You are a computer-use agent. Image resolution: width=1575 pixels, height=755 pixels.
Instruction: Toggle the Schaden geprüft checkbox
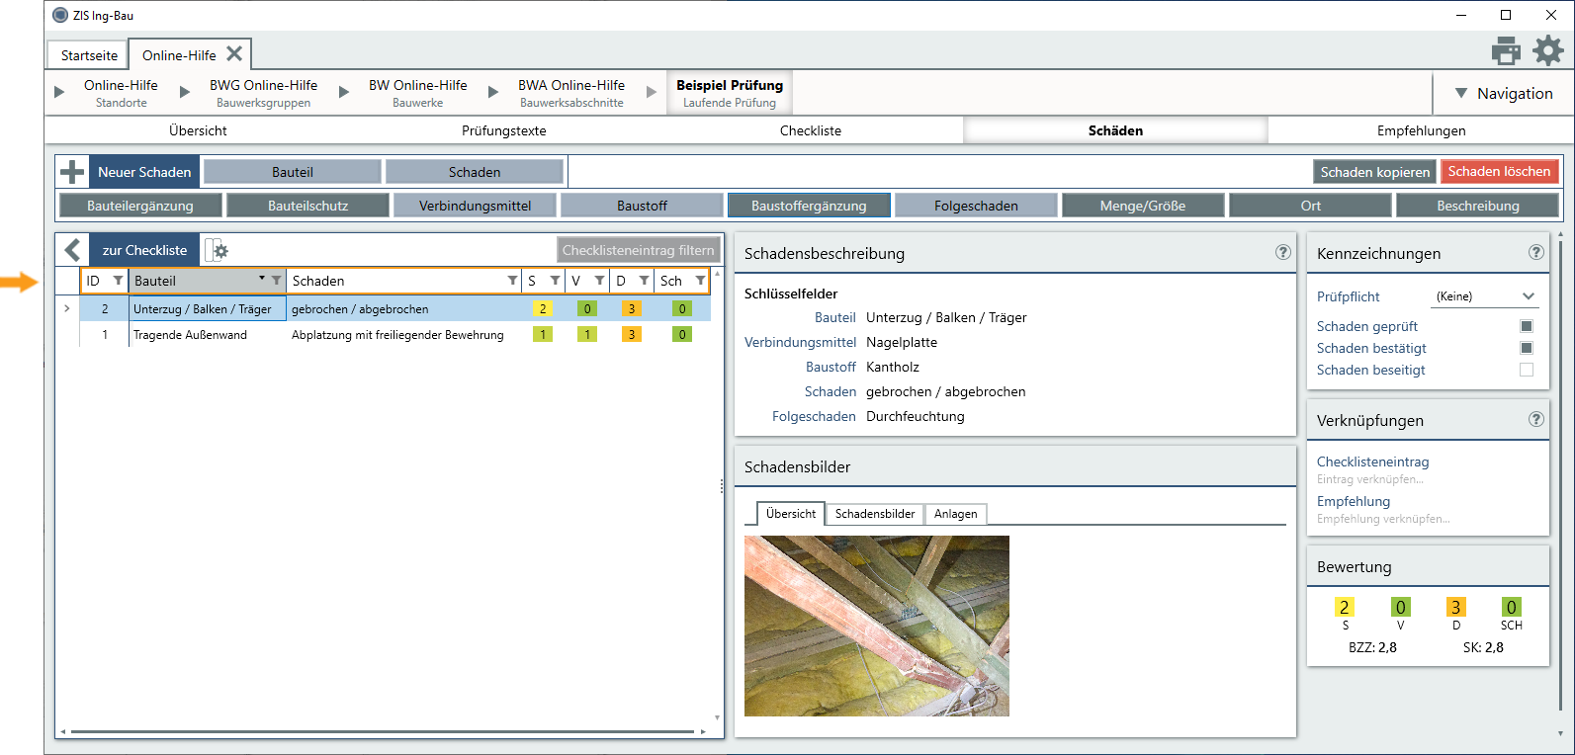(x=1526, y=326)
